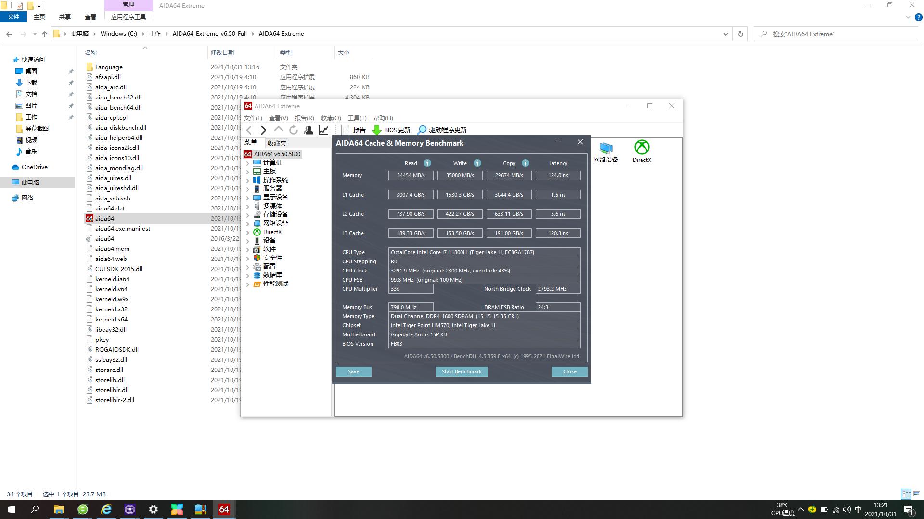Click the Save button
Viewport: 924px width, 519px height.
pyautogui.click(x=353, y=371)
